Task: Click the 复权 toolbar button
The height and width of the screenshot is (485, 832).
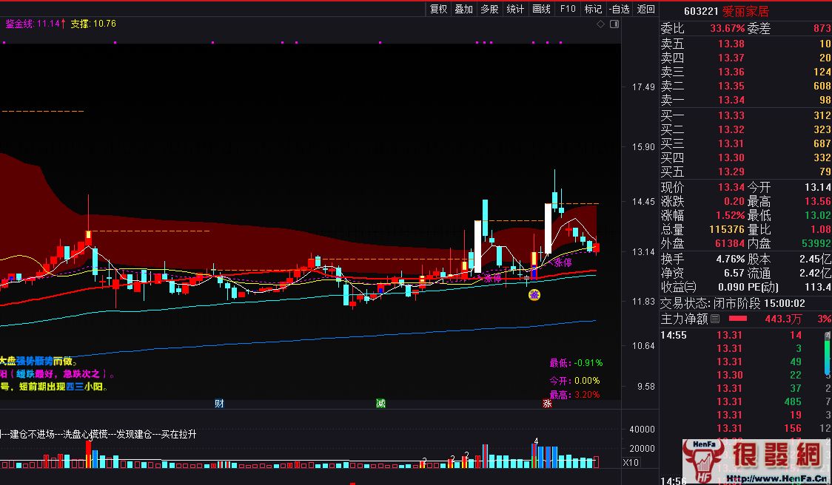Action: (438, 9)
